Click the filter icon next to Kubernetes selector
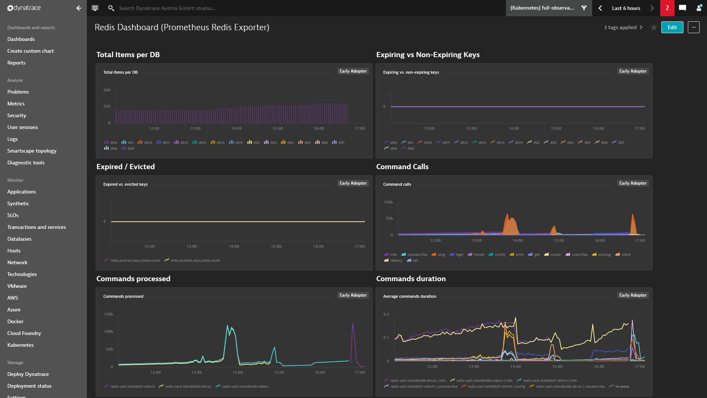This screenshot has height=398, width=707. (584, 8)
